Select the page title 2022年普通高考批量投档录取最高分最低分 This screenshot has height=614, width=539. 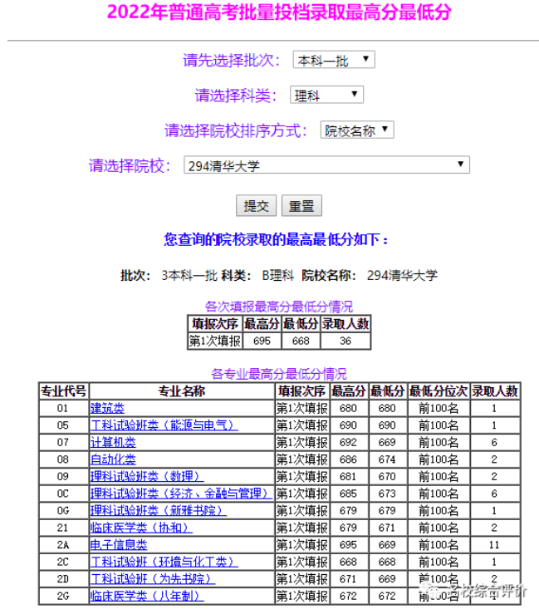pyautogui.click(x=279, y=12)
